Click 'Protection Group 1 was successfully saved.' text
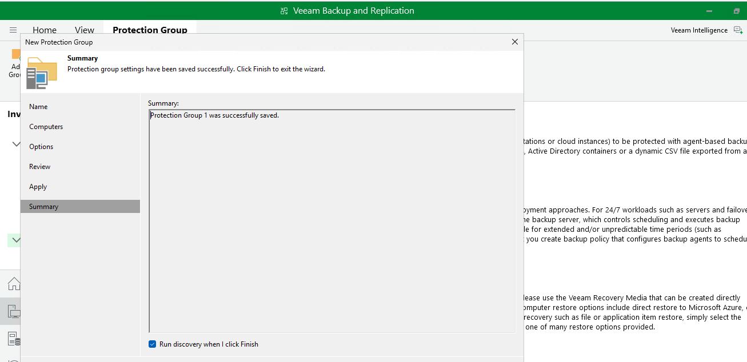 tap(214, 115)
